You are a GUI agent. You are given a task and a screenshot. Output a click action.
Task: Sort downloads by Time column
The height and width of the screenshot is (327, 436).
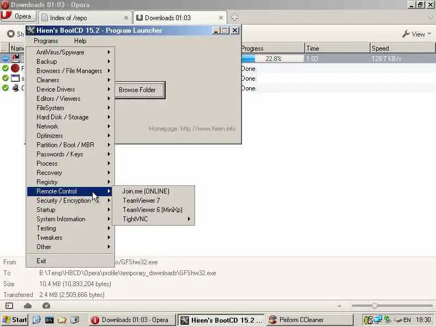[337, 49]
